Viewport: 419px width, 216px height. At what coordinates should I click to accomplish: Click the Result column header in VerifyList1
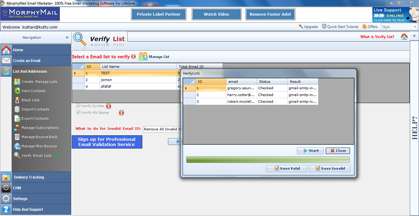(x=303, y=82)
